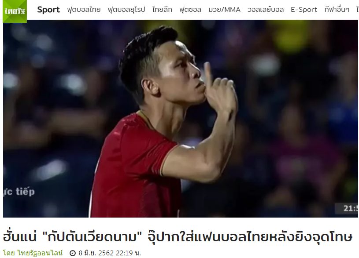Open the Sport section heading
359x258 pixels.
[48, 10]
